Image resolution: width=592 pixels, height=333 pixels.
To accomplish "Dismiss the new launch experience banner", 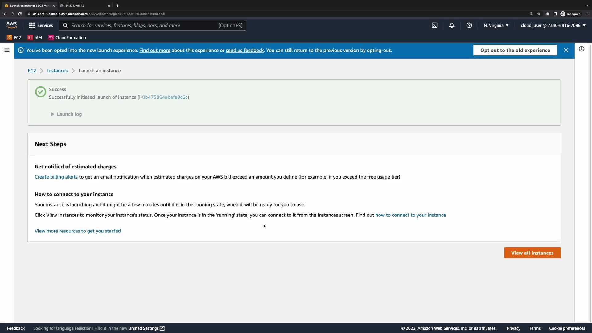I will pos(566,50).
